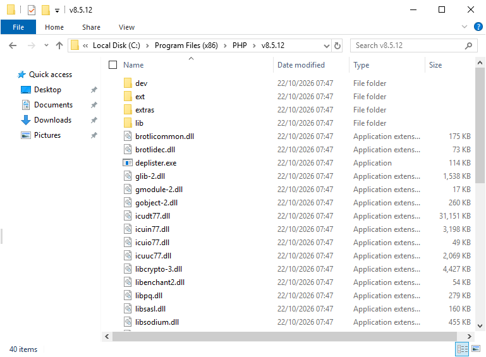Viewport: 486px width, 357px height.
Task: Click the horizontal scrollbar thumb
Action: click(x=284, y=336)
